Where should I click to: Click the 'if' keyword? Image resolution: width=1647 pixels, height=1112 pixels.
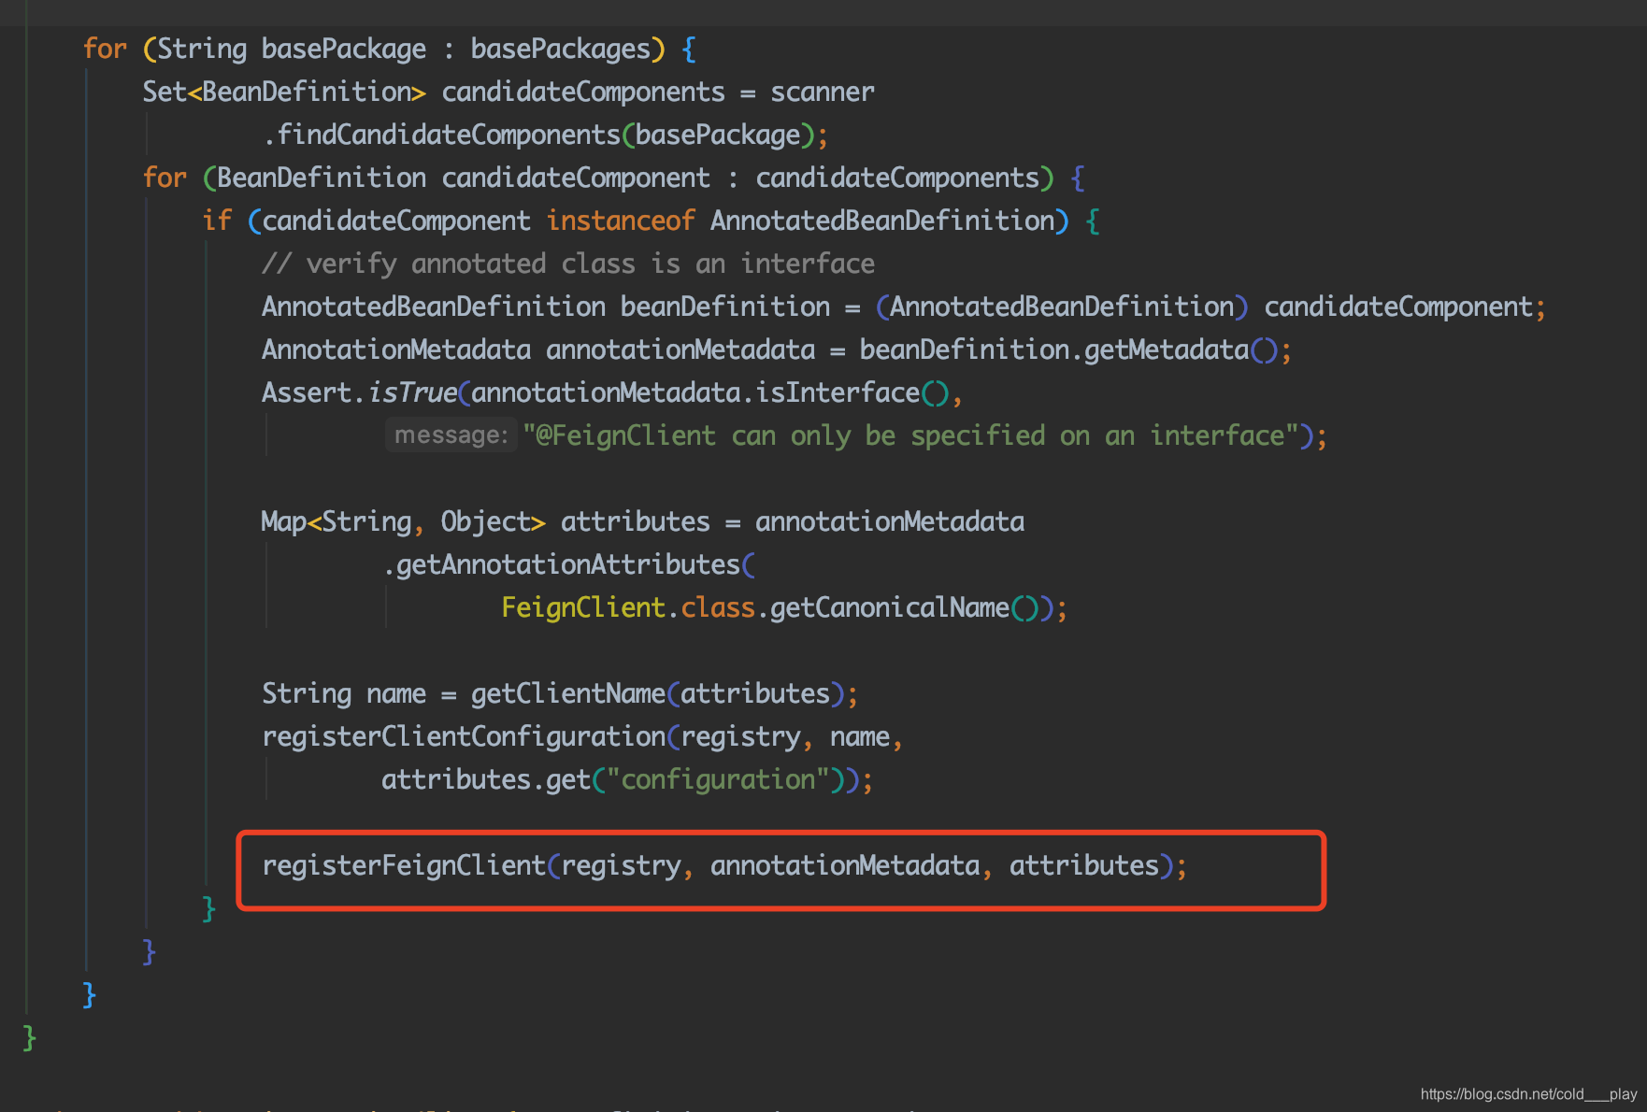pyautogui.click(x=217, y=221)
